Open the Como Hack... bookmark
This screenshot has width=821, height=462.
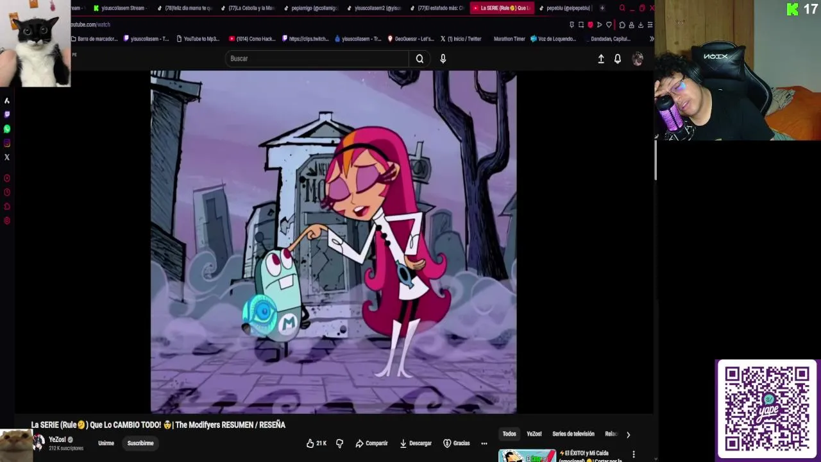[252, 39]
